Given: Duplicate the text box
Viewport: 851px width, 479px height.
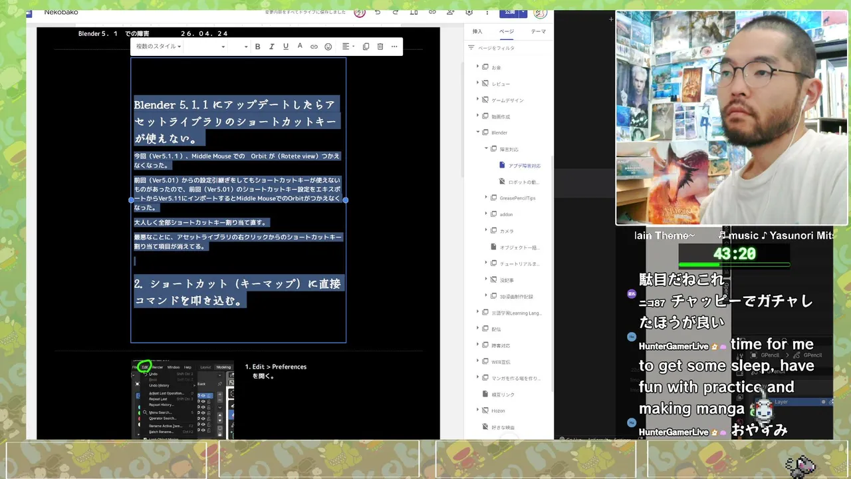Looking at the screenshot, I should (x=366, y=47).
